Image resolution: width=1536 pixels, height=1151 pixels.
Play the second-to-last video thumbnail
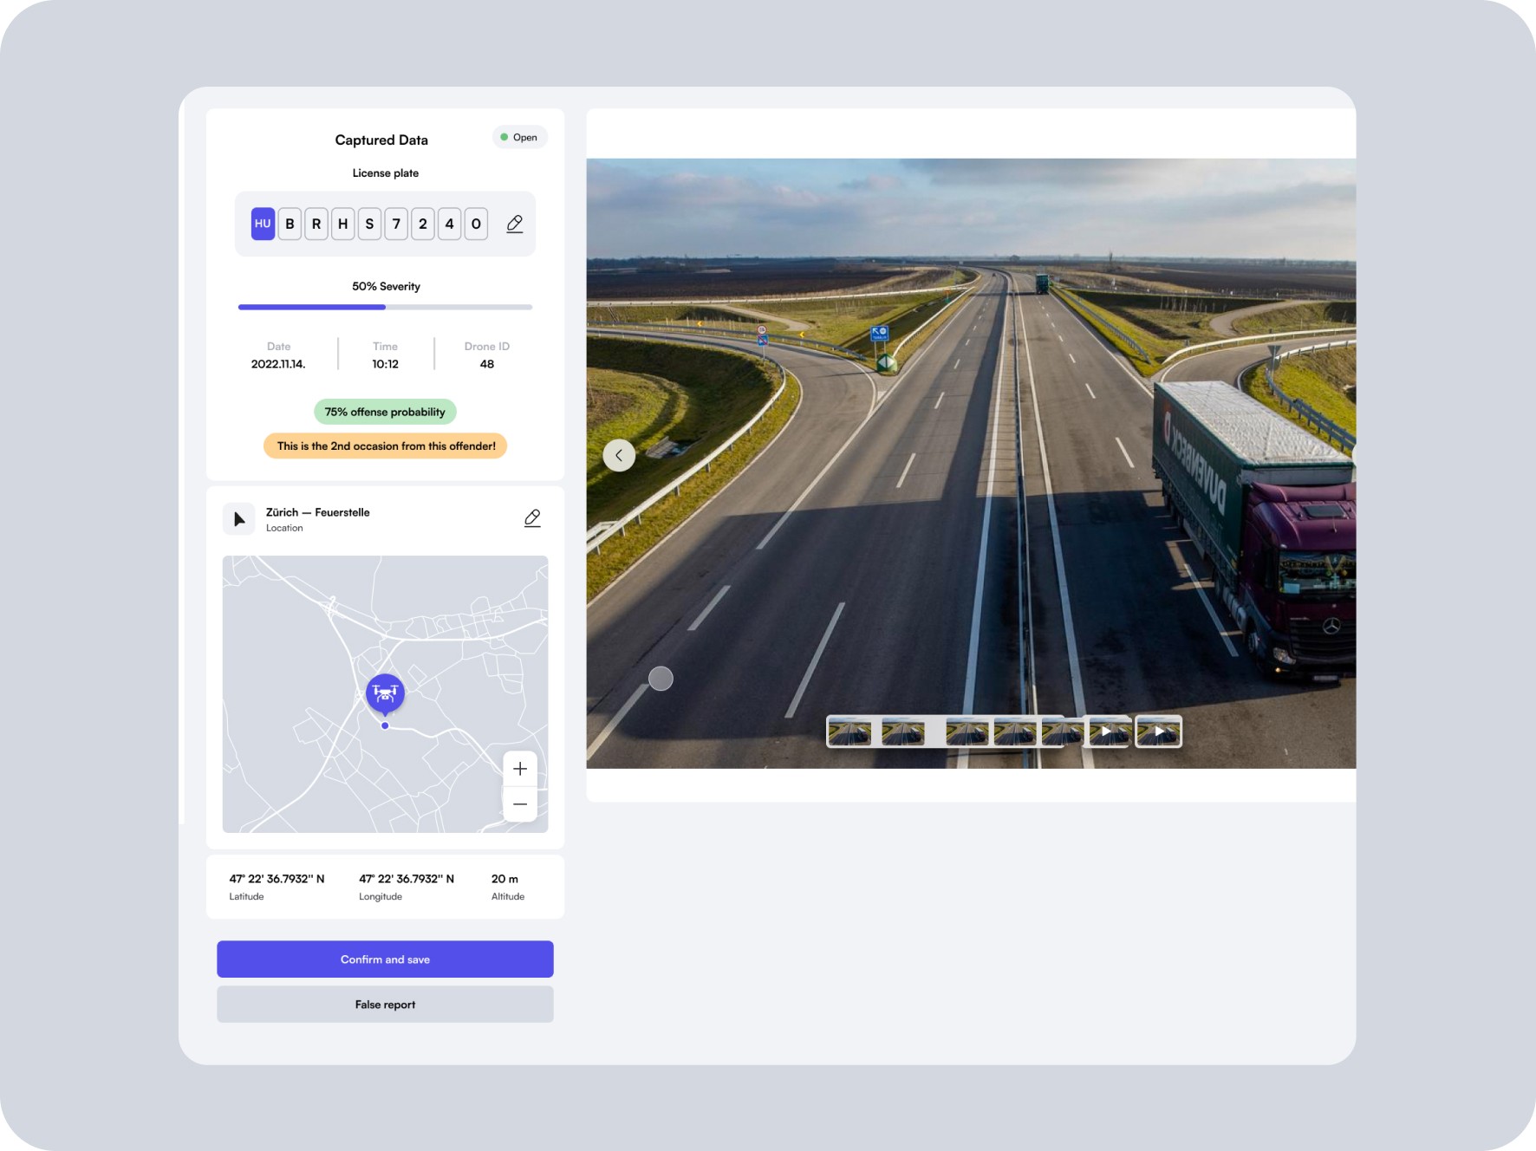tap(1109, 732)
